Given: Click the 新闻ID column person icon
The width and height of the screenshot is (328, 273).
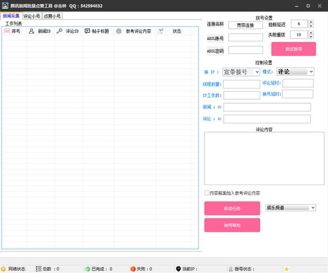Looking at the screenshot, I should click(x=32, y=32).
